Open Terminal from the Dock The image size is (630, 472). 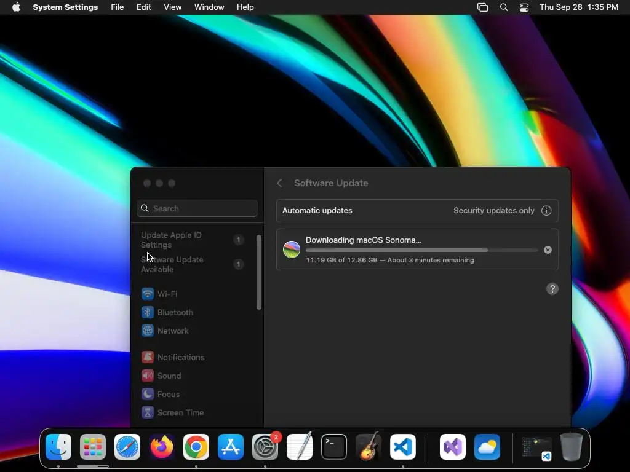pos(334,447)
